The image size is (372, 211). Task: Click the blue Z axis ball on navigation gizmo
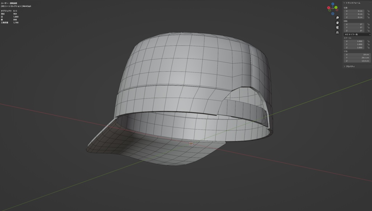[333, 4]
